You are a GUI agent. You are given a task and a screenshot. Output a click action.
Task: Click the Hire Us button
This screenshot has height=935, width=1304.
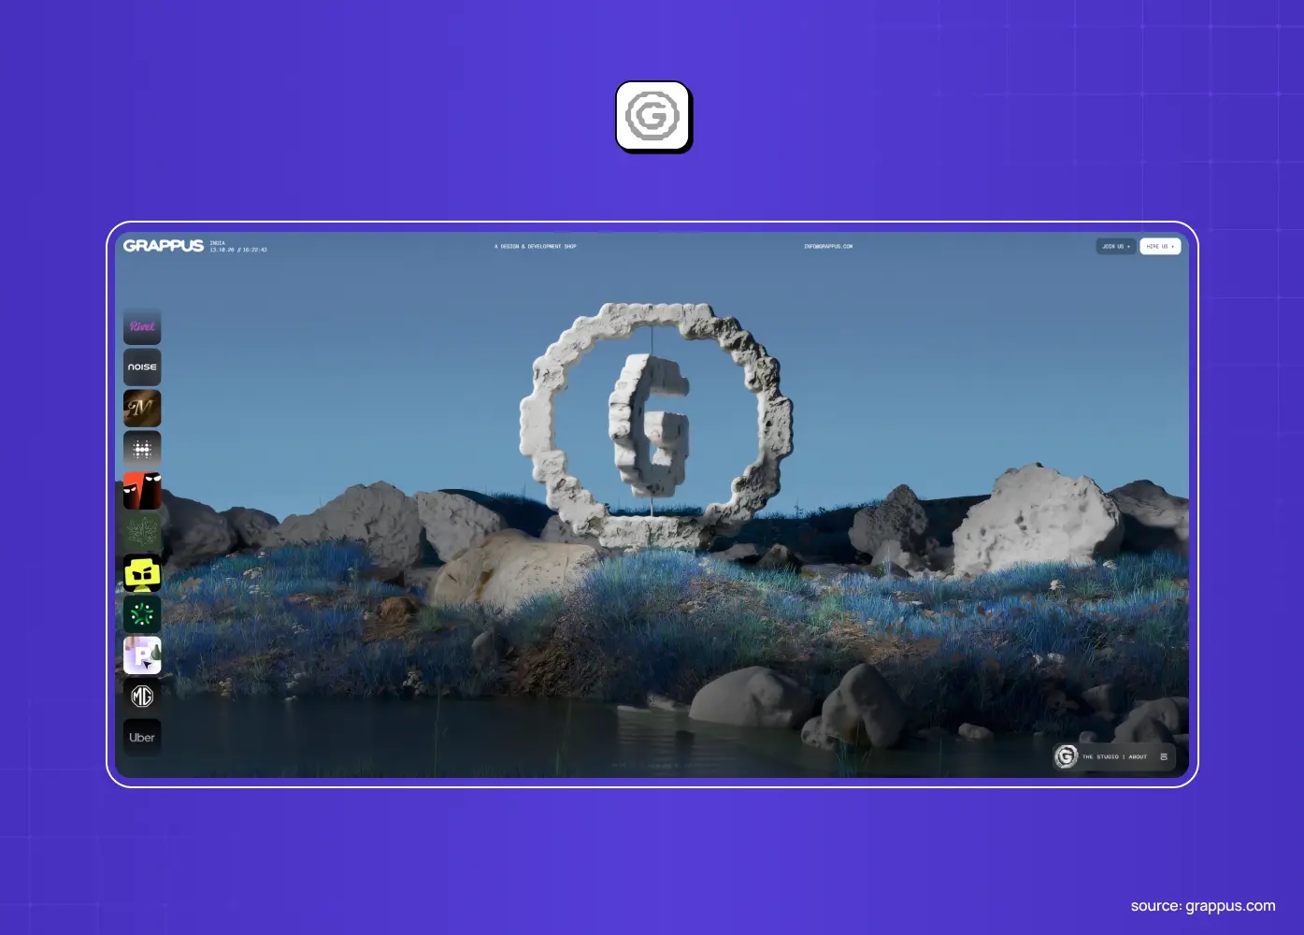tap(1160, 247)
